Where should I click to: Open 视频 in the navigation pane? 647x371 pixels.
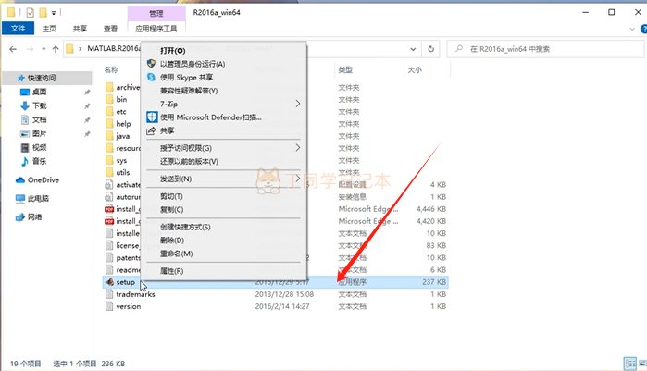pyautogui.click(x=39, y=147)
